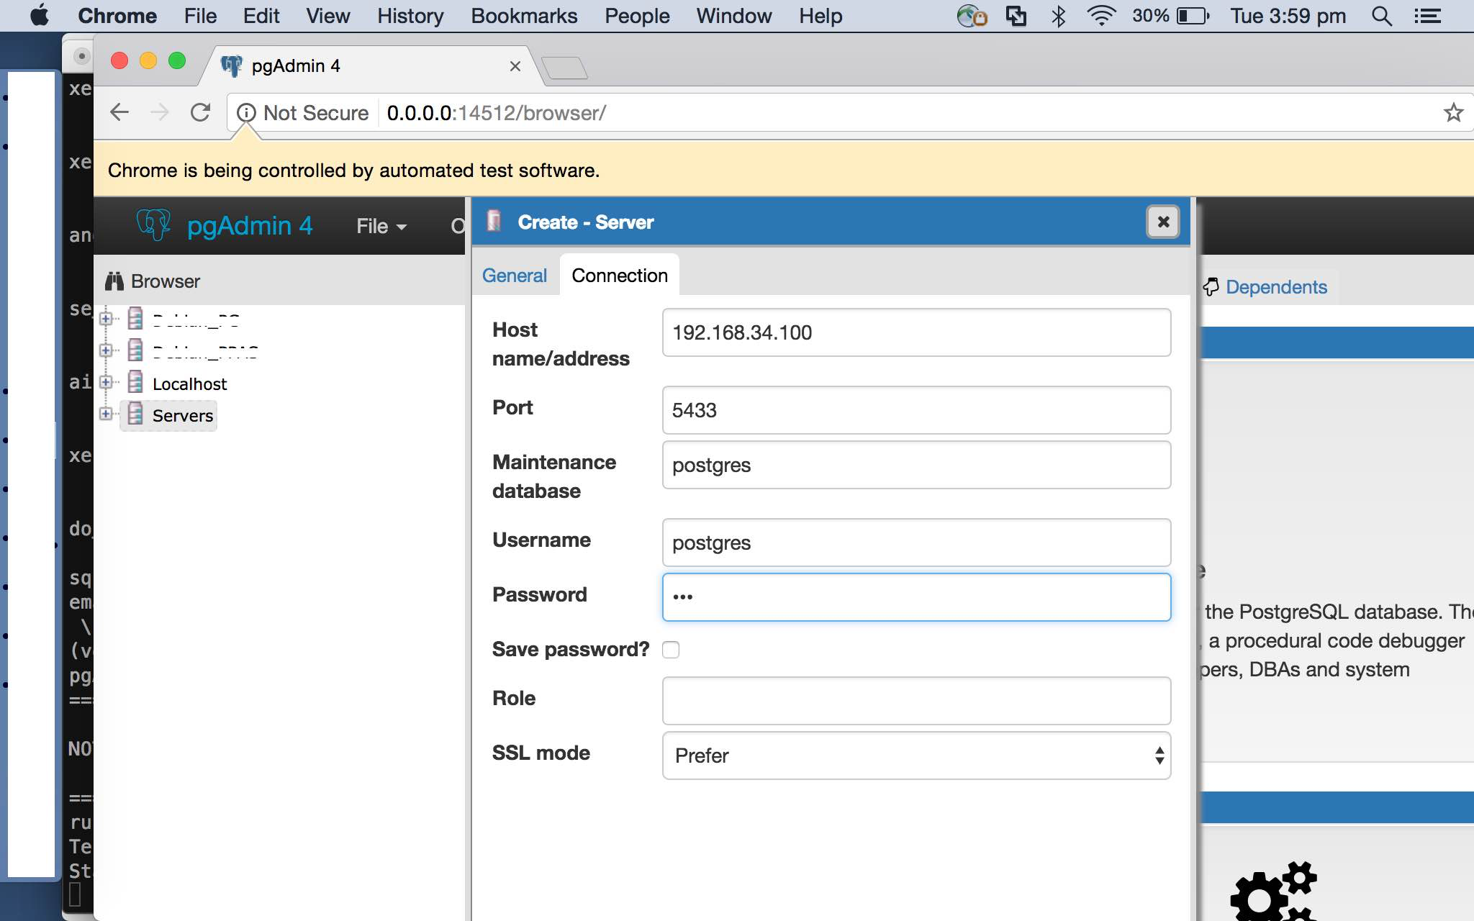Click the Browser panel binoculars icon
This screenshot has width=1474, height=921.
[116, 281]
